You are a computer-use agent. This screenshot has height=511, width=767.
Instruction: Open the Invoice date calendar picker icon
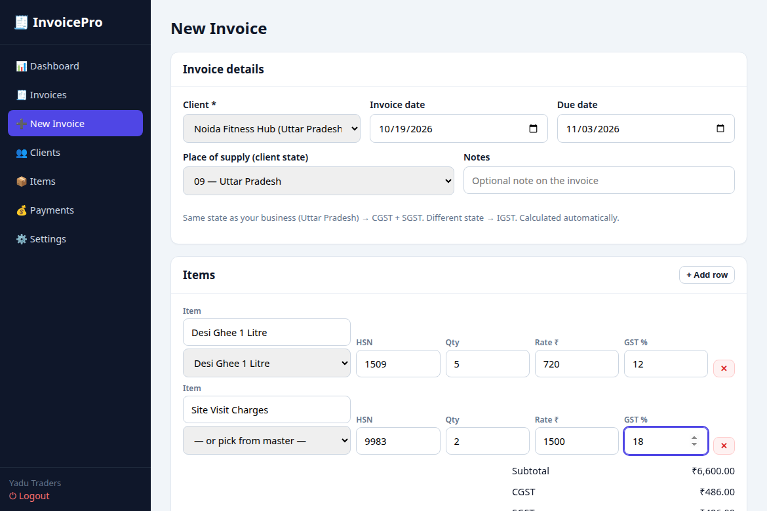coord(533,128)
